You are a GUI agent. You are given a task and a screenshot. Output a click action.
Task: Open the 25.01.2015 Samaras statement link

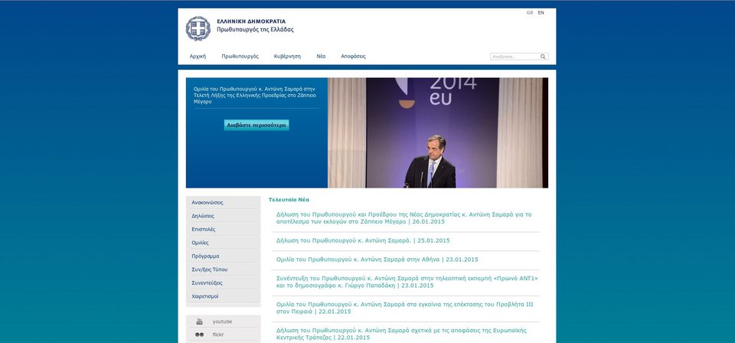pos(363,240)
